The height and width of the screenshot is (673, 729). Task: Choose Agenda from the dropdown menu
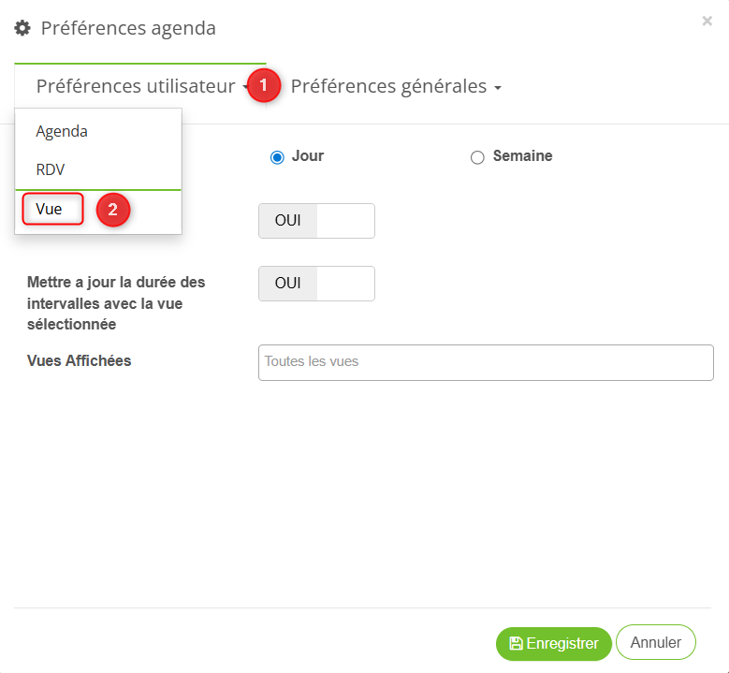62,131
